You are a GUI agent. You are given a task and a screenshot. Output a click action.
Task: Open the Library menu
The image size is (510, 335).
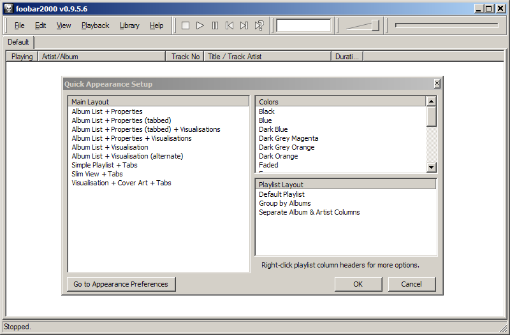tap(129, 25)
